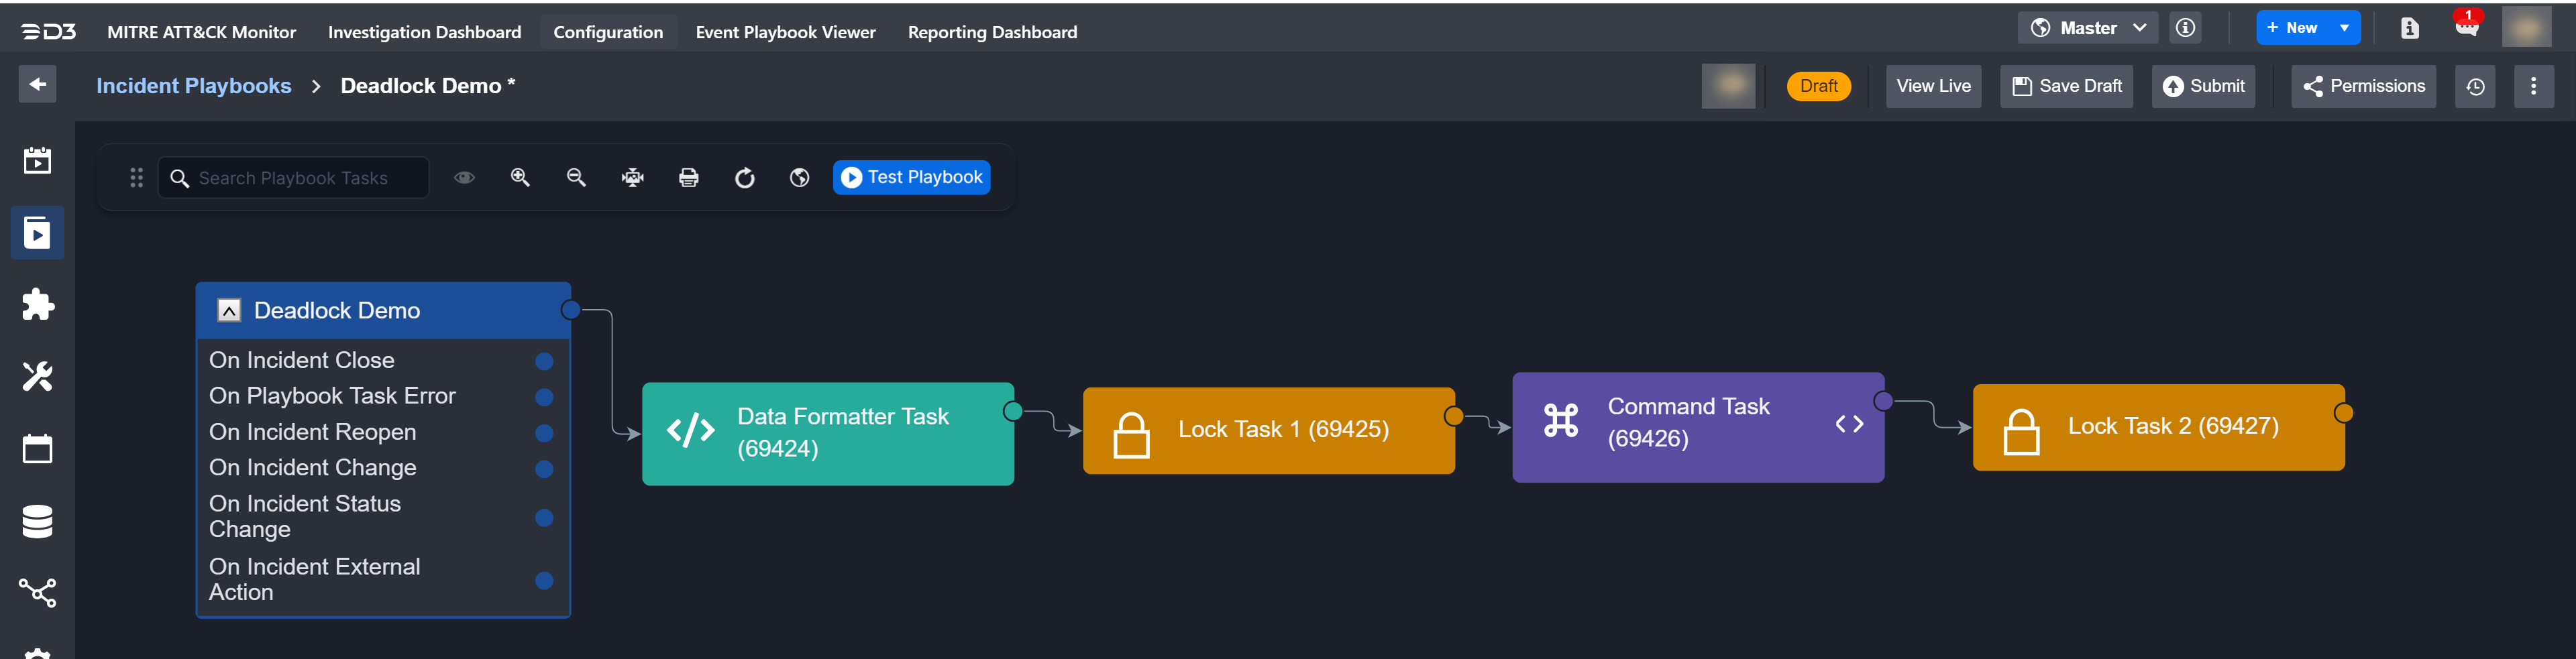Click the fit-to-screen icon in toolbar

pos(632,178)
